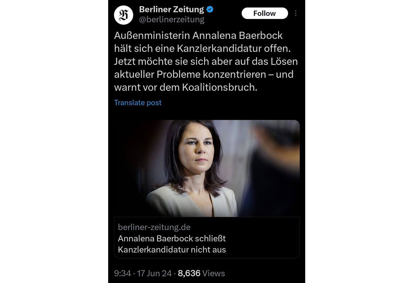Click the text 'hält sich eine Kanzlerkandidatur offen'
Viewport: 413px width, 283px height.
tap(202, 48)
